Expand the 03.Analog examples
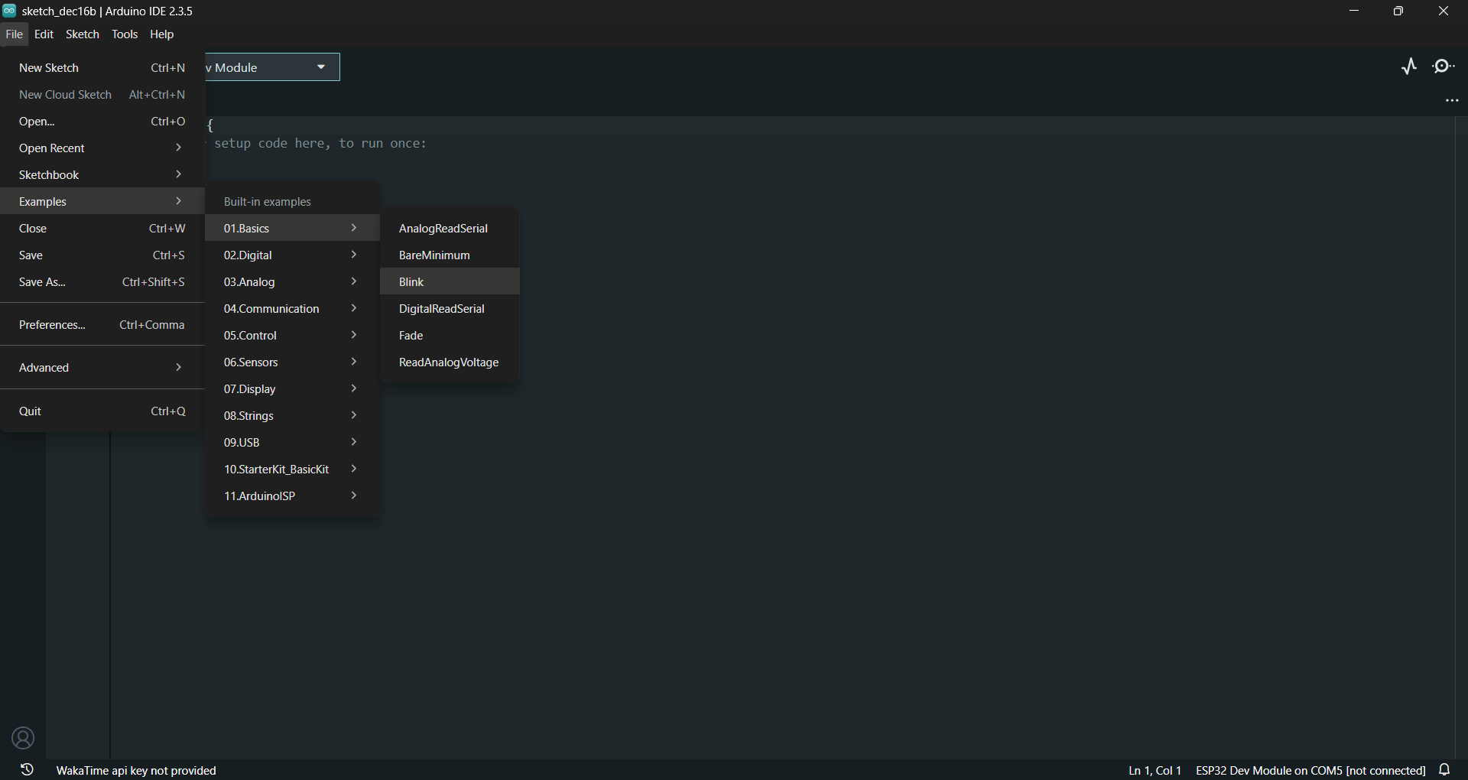Screen dimensions: 1468x780 (x=292, y=282)
